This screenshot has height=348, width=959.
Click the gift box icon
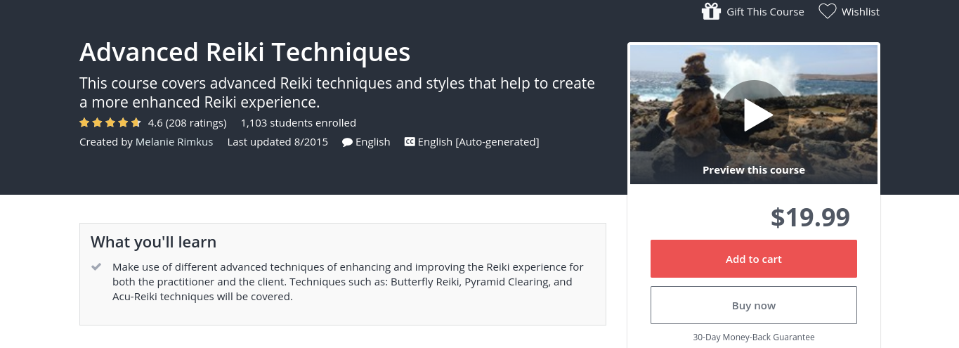point(712,11)
